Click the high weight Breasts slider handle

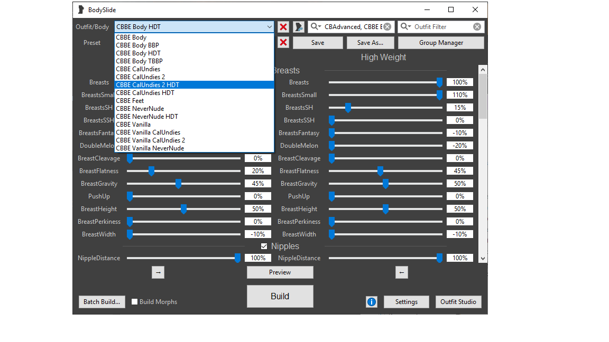tap(439, 82)
